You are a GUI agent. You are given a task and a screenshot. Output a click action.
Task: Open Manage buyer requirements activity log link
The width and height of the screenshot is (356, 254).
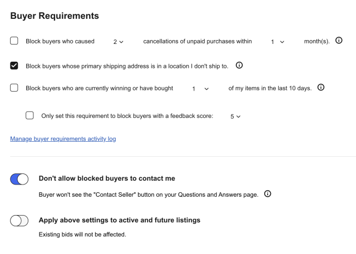(63, 138)
